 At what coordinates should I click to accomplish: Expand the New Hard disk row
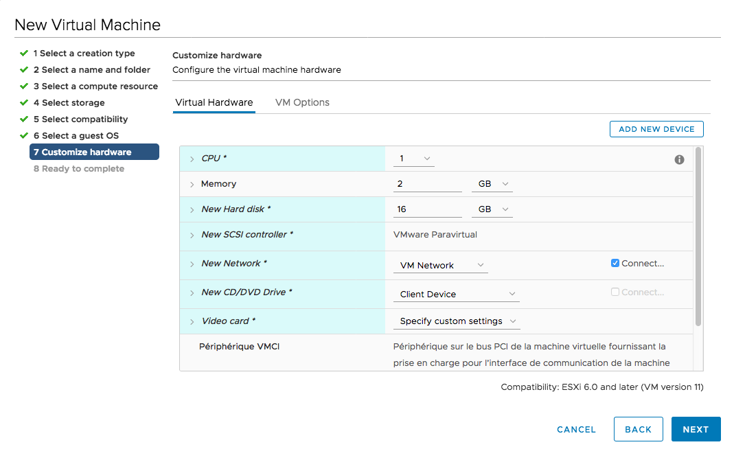(x=192, y=210)
